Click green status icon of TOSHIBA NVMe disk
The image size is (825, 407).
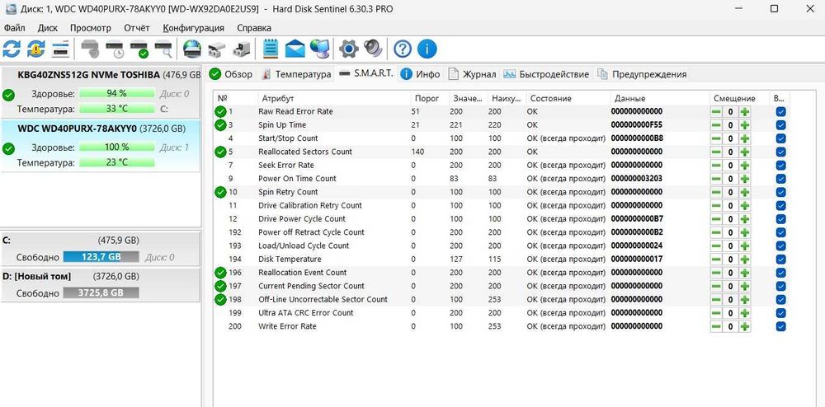tap(8, 95)
